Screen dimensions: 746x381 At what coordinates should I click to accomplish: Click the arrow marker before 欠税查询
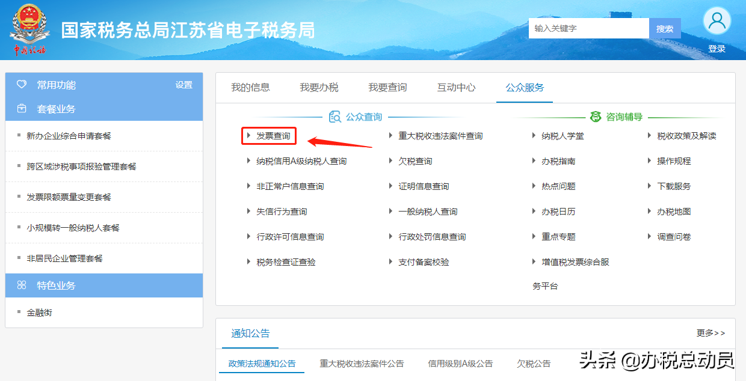392,160
